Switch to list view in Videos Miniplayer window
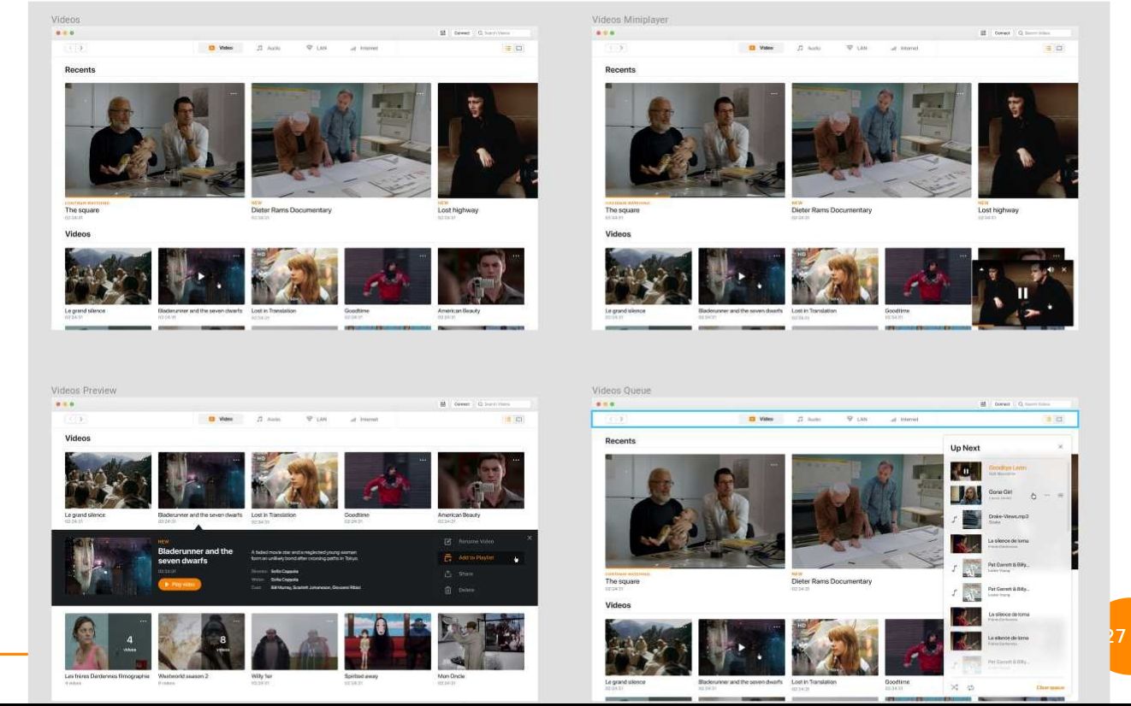This screenshot has height=706, width=1131. pos(1048,48)
